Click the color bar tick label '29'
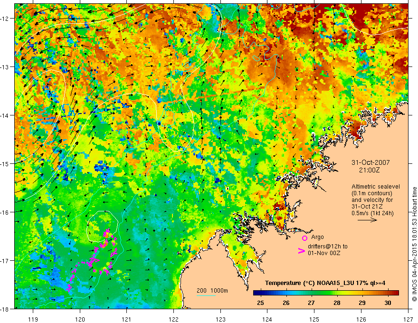Image resolution: width=418 pixels, height=323 pixels. (362, 303)
